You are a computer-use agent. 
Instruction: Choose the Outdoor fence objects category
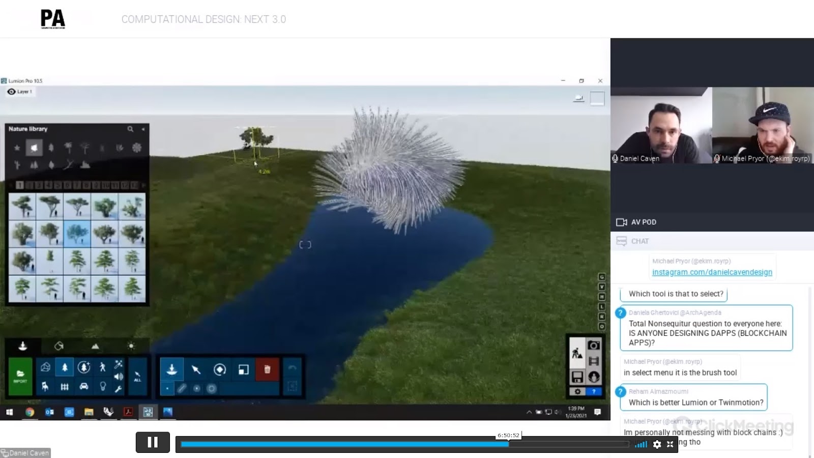pyautogui.click(x=65, y=387)
